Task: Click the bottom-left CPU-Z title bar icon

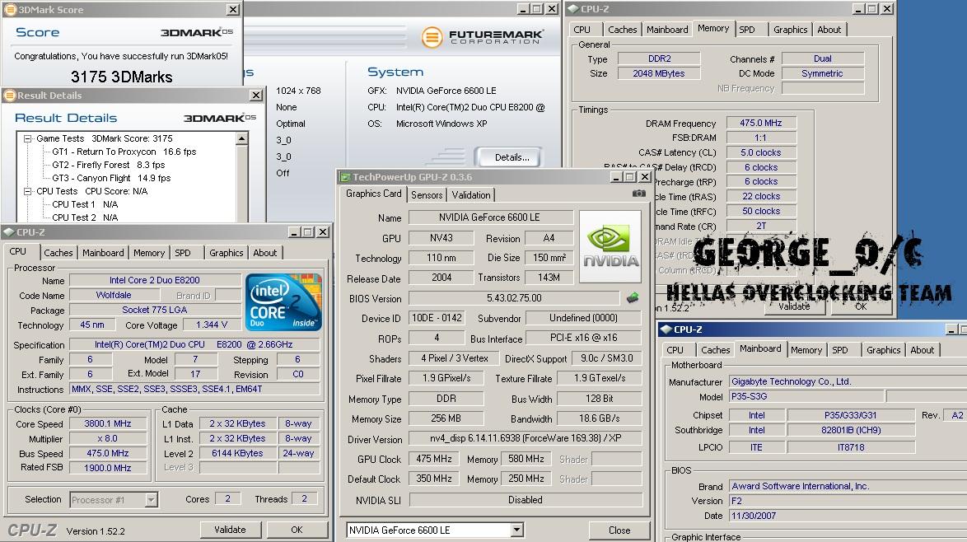Action: [8, 231]
